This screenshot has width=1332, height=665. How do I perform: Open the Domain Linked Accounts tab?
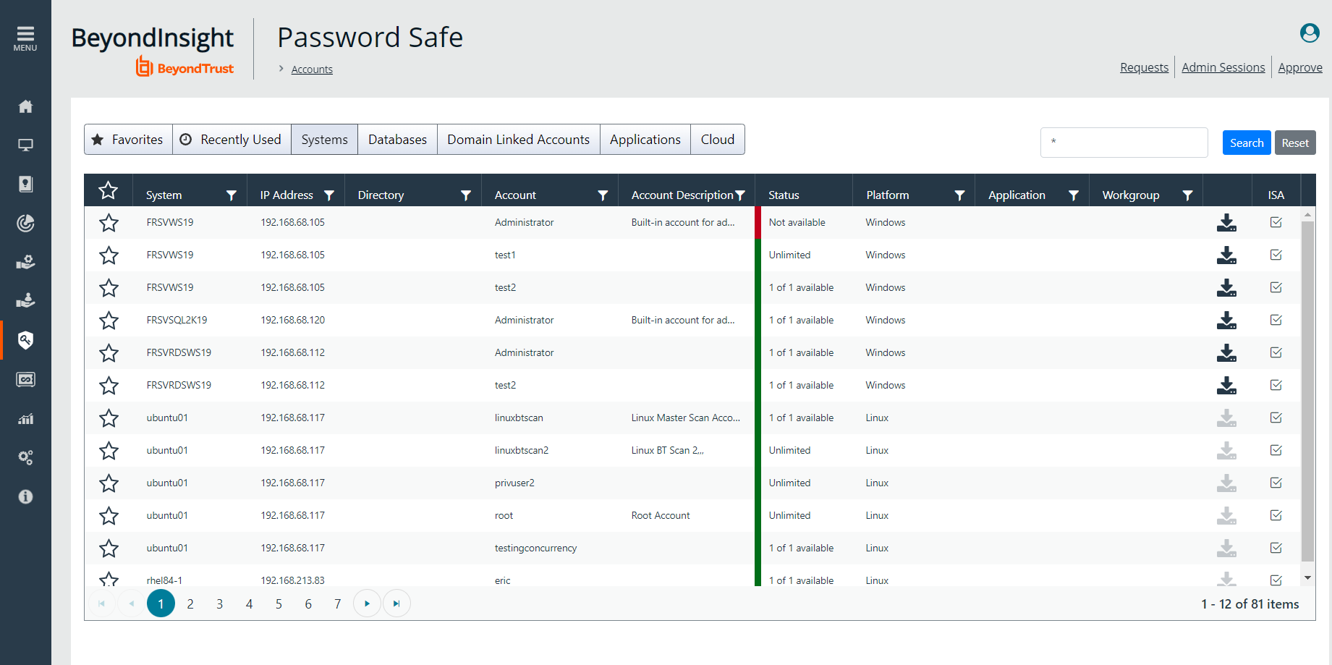point(518,139)
